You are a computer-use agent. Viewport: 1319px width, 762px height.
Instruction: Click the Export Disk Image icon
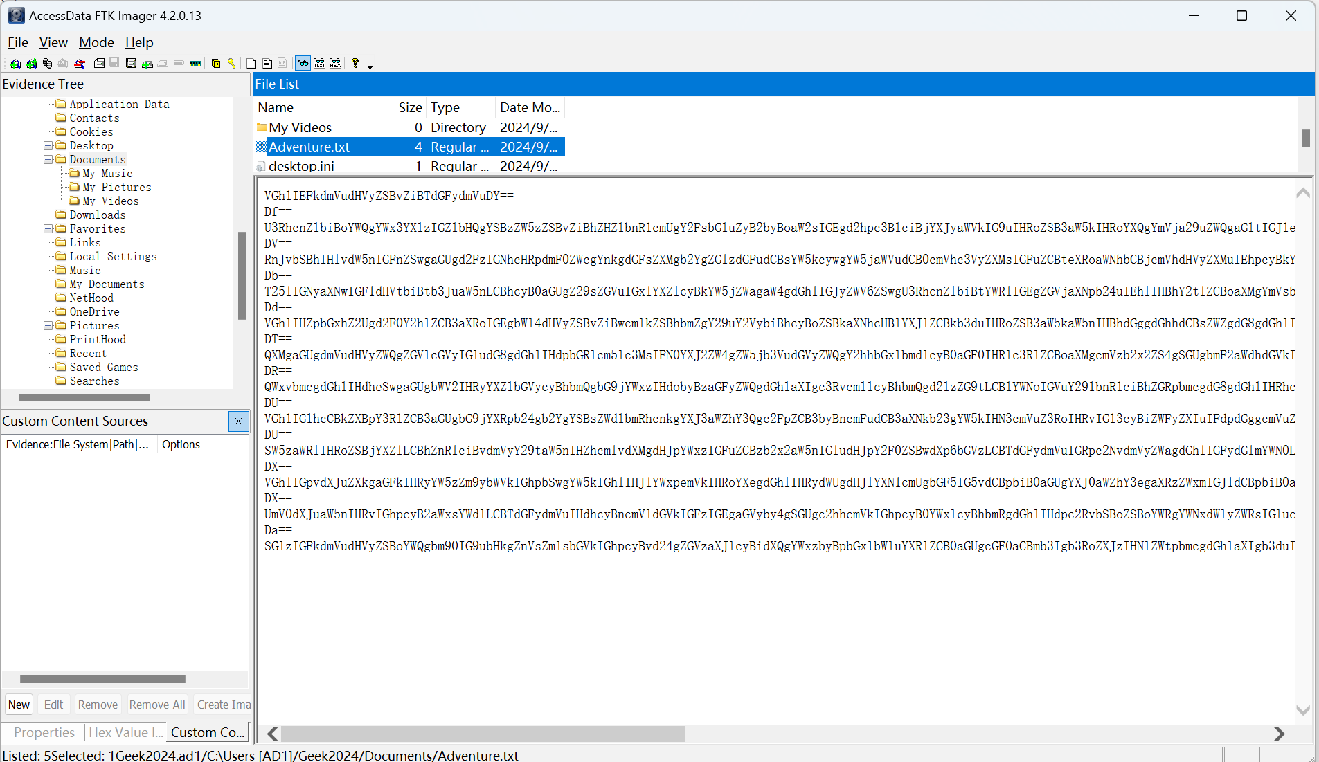(114, 63)
